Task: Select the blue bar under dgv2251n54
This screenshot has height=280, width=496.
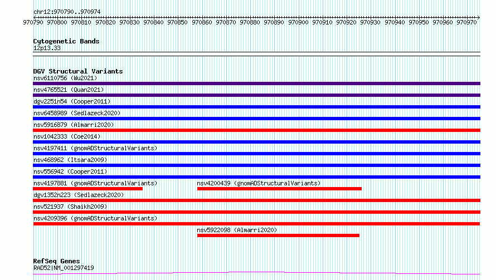Action: (256, 107)
